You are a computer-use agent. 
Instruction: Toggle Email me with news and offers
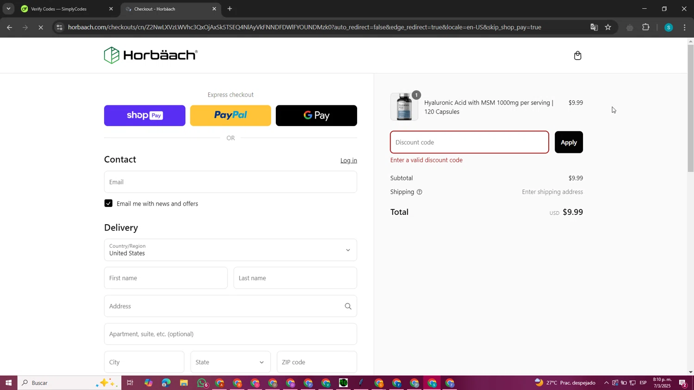pyautogui.click(x=108, y=203)
